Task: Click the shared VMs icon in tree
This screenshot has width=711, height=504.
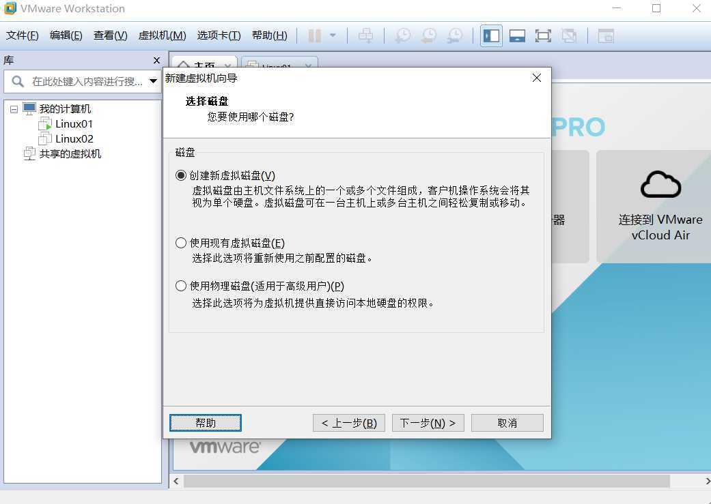Action: click(x=29, y=153)
